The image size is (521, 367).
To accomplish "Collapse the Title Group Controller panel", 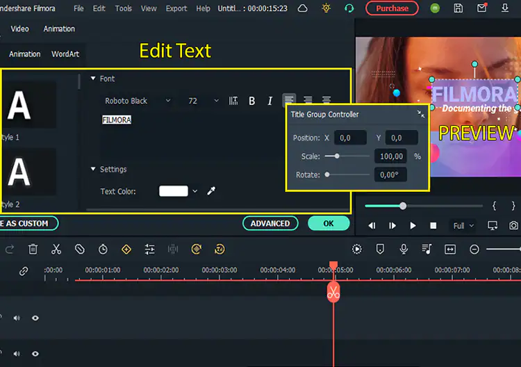I will pos(421,114).
